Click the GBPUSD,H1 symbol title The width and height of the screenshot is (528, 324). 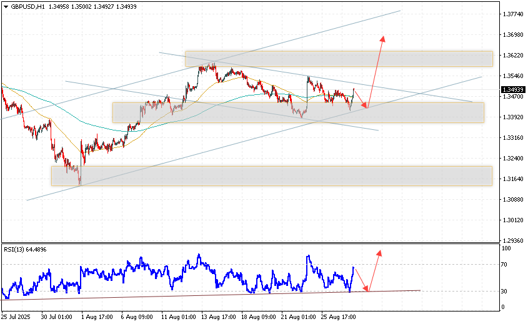27,6
